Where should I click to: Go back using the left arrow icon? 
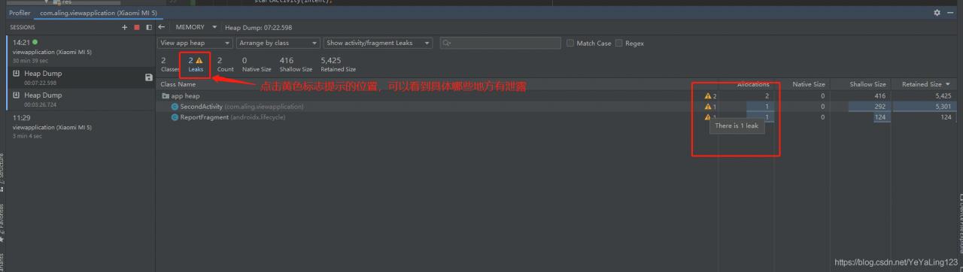click(x=161, y=27)
